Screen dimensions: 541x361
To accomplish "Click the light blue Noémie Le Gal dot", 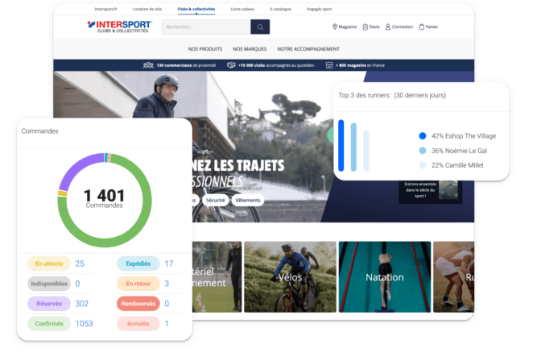I will 423,151.
